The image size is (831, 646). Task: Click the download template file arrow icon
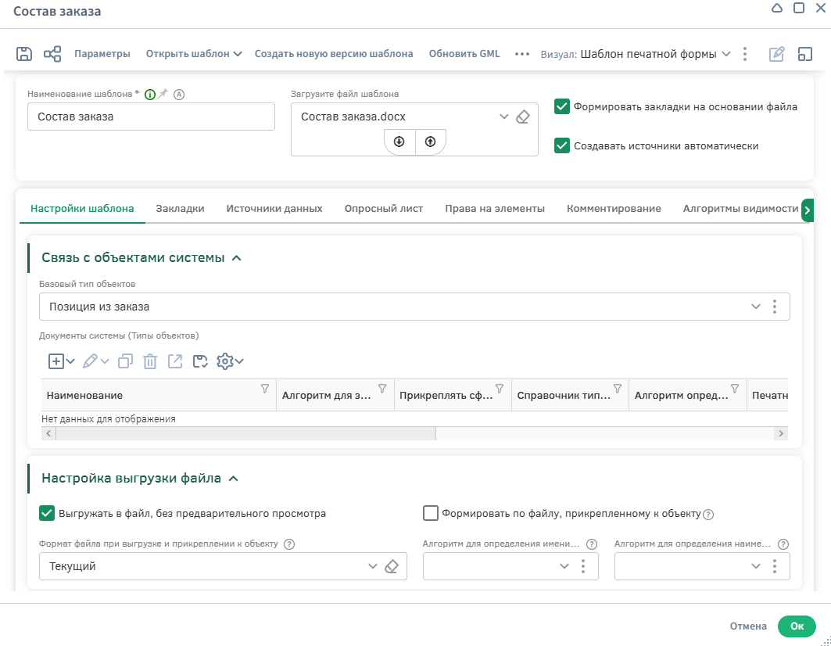tap(399, 142)
